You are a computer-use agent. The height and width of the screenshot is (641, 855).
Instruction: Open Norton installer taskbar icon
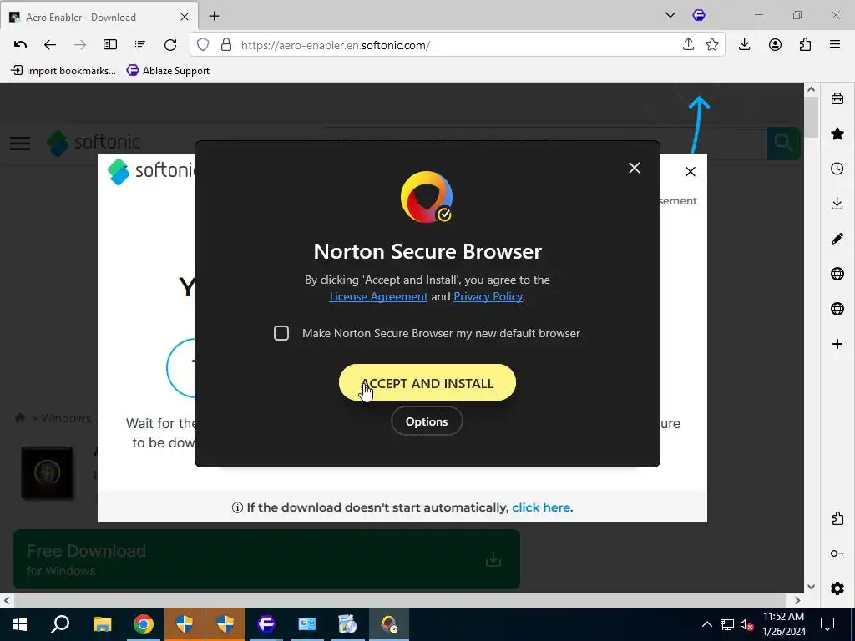(389, 624)
